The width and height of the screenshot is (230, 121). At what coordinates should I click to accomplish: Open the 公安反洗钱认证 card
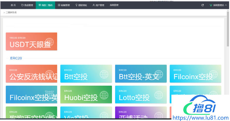(x=31, y=74)
